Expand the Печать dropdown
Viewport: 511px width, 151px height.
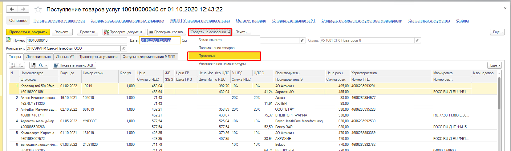[243, 32]
